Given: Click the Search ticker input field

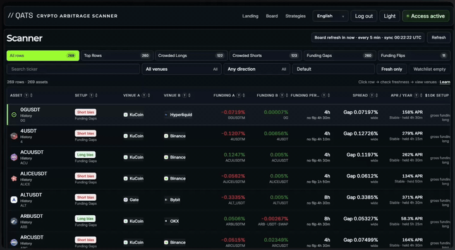Looking at the screenshot, I should (x=73, y=69).
